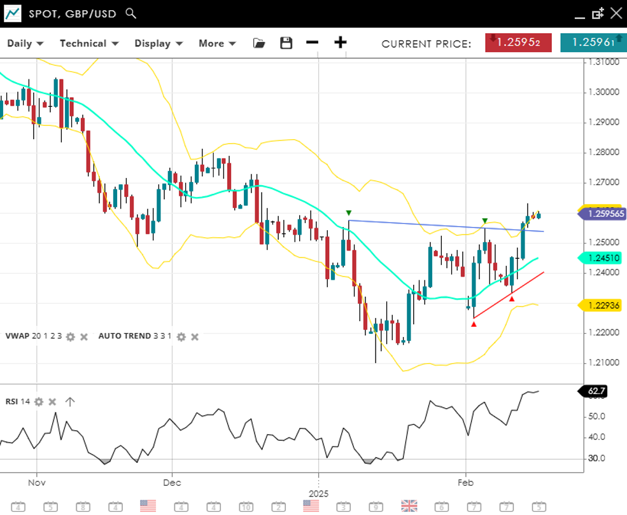Screen dimensions: 627x515
Task: Click the UK flag event marker
Action: [x=409, y=506]
